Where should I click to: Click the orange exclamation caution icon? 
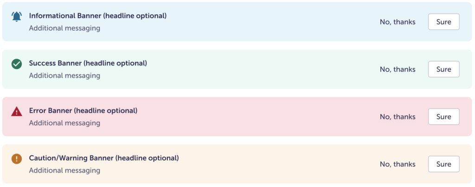point(17,159)
